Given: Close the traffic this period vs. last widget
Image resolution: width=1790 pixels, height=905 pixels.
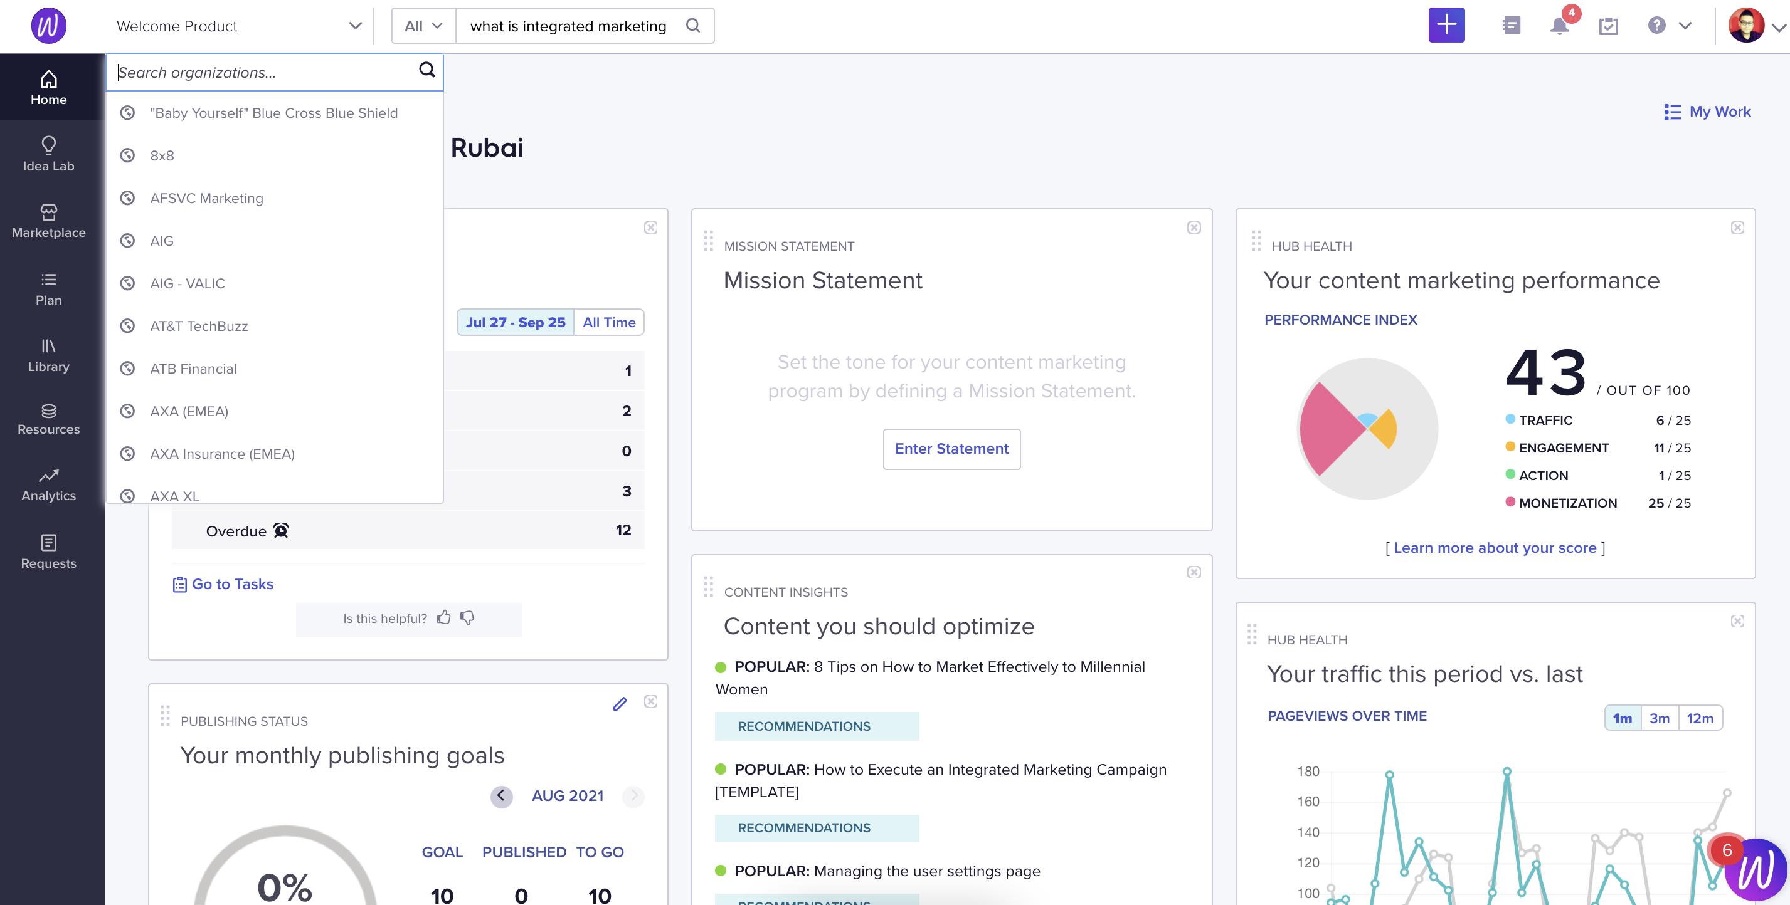Looking at the screenshot, I should click(x=1737, y=621).
